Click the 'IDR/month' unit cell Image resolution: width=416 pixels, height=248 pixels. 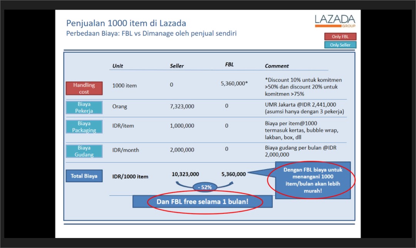tap(126, 150)
